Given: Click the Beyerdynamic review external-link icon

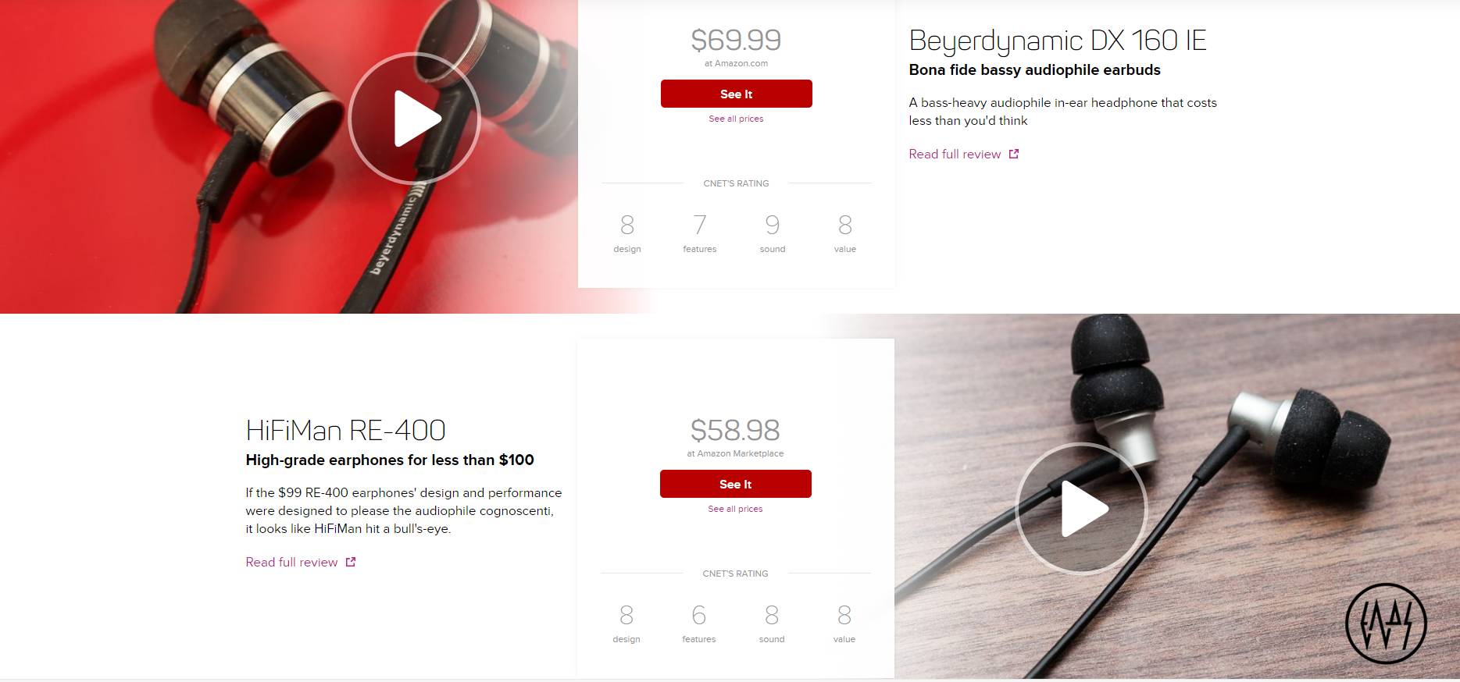Looking at the screenshot, I should (x=1014, y=154).
